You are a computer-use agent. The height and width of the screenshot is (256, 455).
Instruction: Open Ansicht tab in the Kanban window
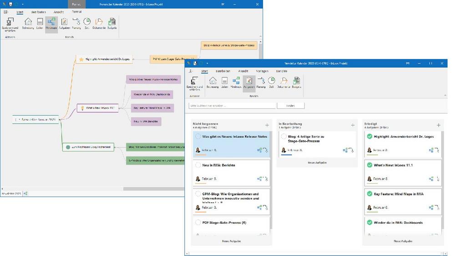point(243,71)
